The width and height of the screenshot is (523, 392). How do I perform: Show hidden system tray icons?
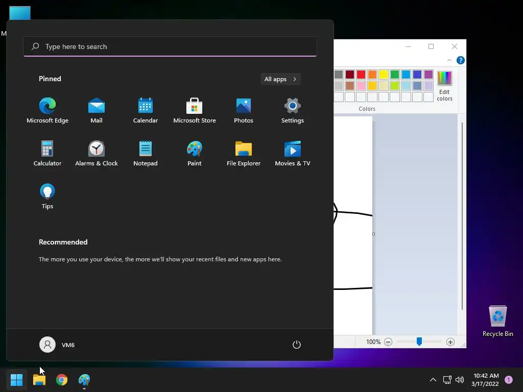point(433,380)
